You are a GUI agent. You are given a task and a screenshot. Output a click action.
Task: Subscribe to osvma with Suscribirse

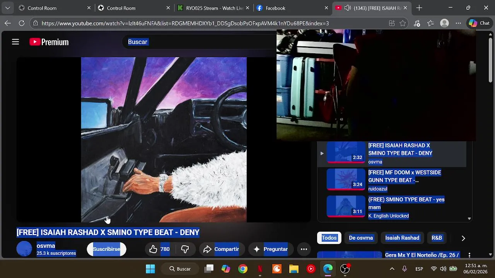point(106,249)
